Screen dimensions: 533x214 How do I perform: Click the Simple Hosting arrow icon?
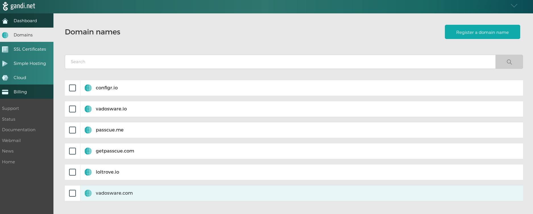point(5,63)
